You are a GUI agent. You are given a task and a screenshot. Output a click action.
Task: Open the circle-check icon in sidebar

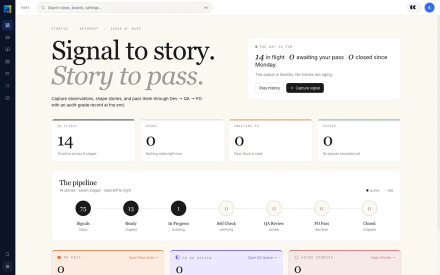click(x=7, y=98)
